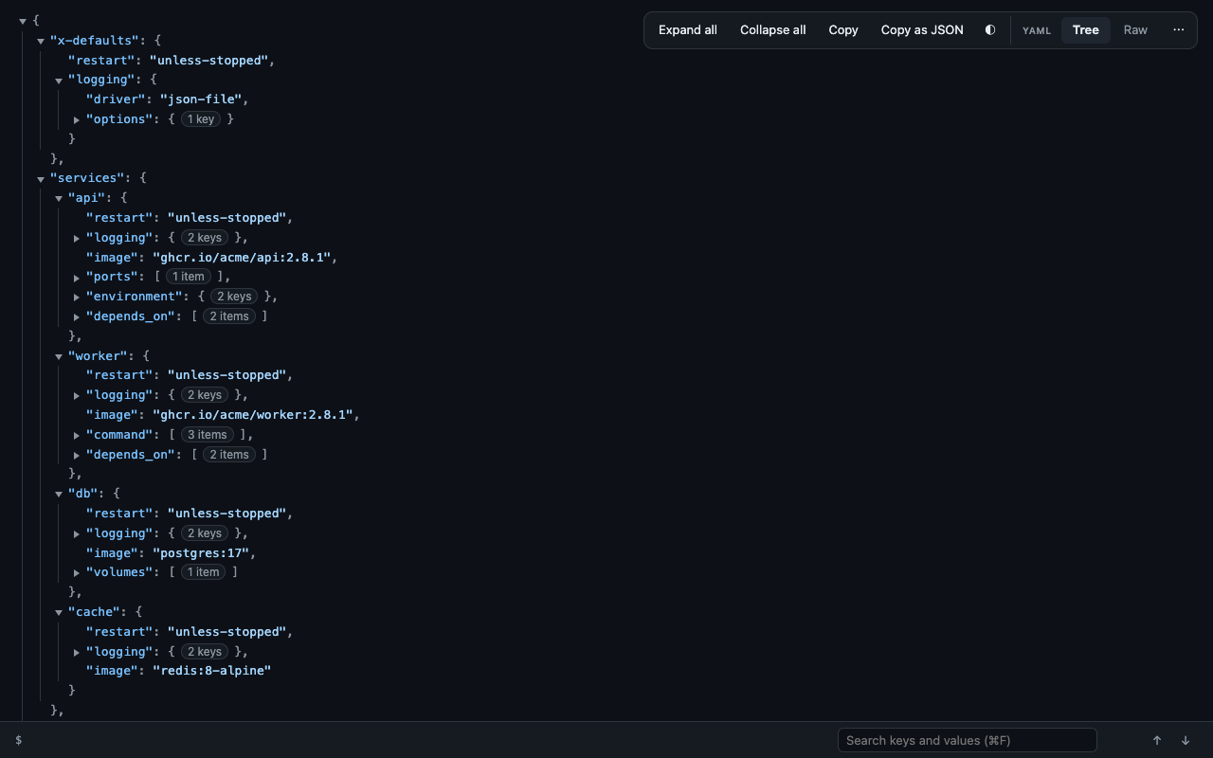Viewport: 1213px width, 758px height.
Task: Switch to Raw view
Action: 1135,29
